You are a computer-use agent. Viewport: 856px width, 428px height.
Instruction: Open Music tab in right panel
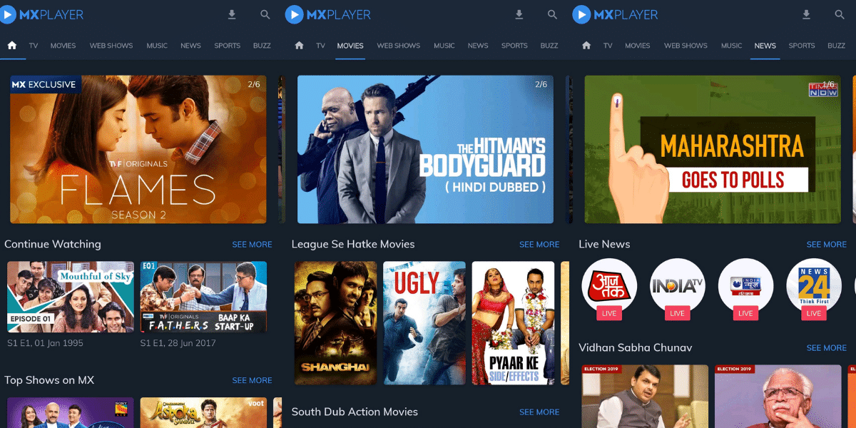point(732,46)
